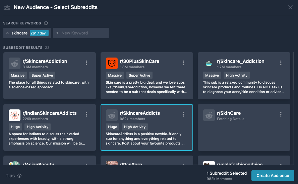Open options menu for r/SkinCare
Image resolution: width=298 pixels, height=184 pixels.
tap(281, 114)
